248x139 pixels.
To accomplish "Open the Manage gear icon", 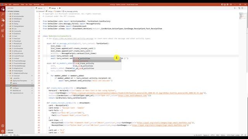I will pos(3,131).
